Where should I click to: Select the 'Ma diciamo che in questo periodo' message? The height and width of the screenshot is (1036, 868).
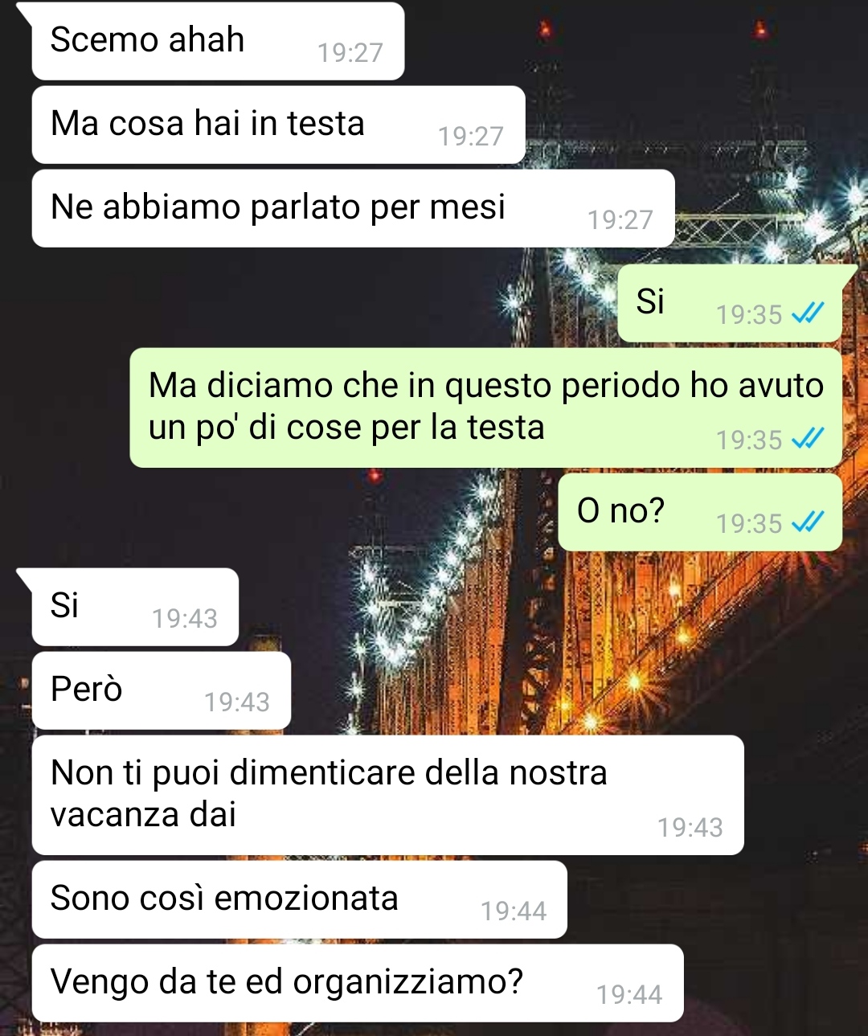485,407
